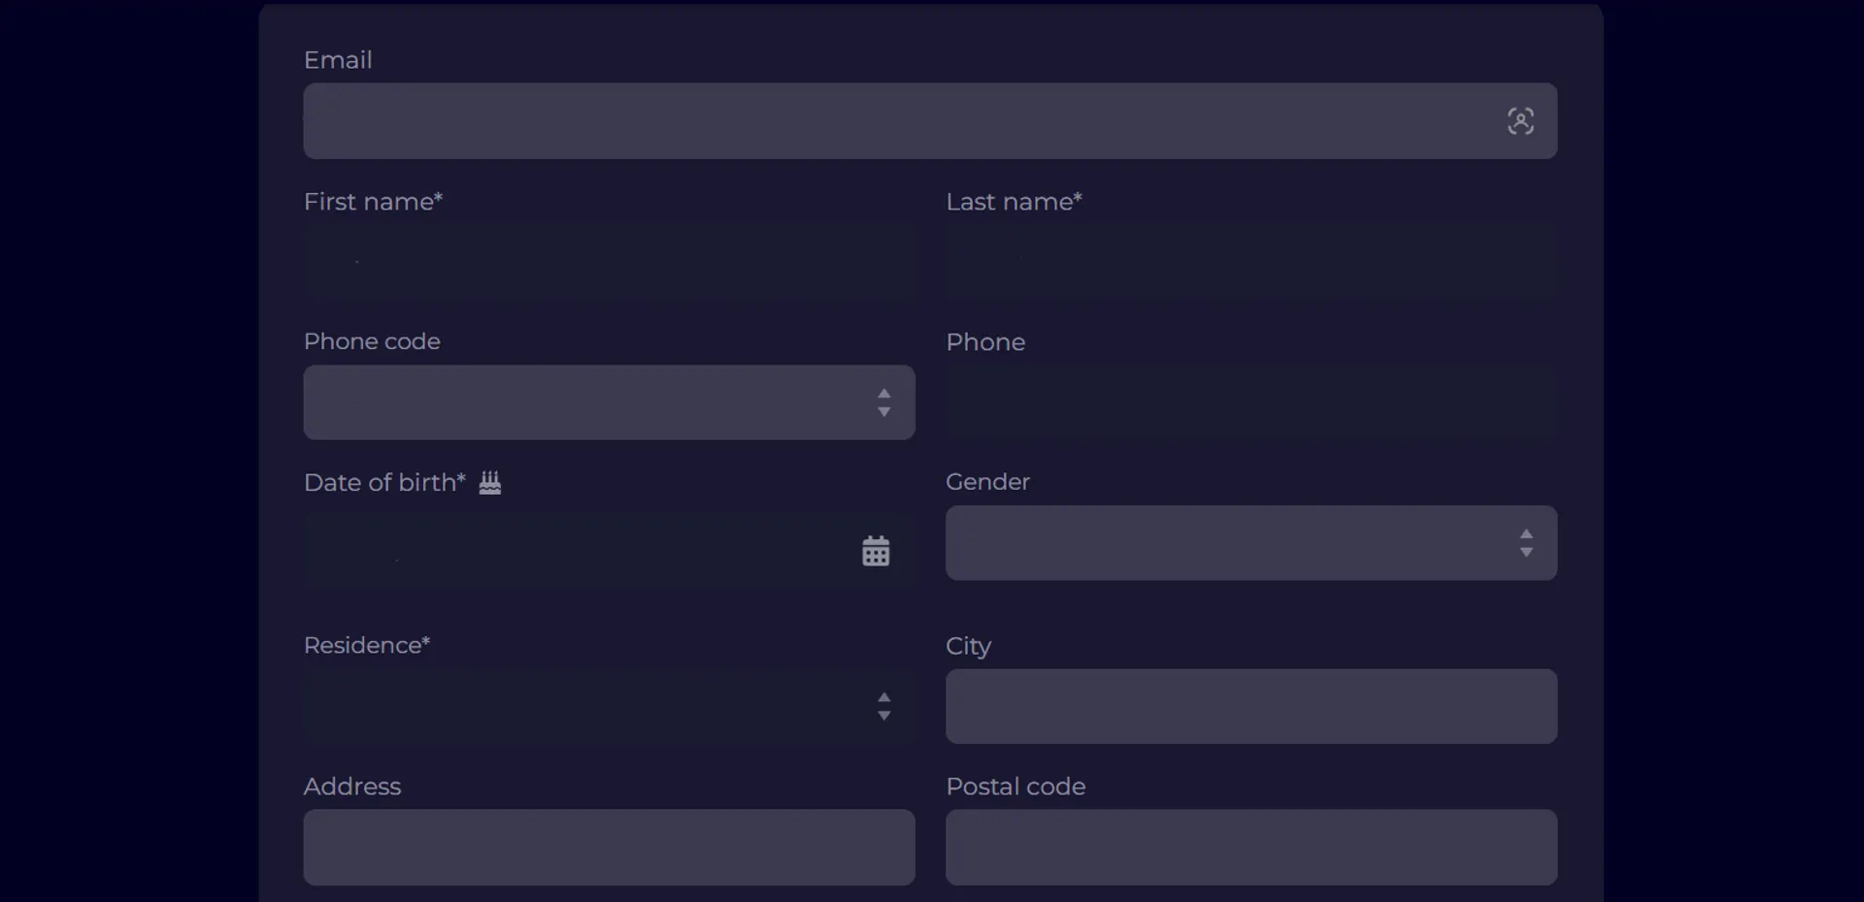Click the birthday cake icon beside Date of birth
The image size is (1864, 902).
(x=490, y=483)
